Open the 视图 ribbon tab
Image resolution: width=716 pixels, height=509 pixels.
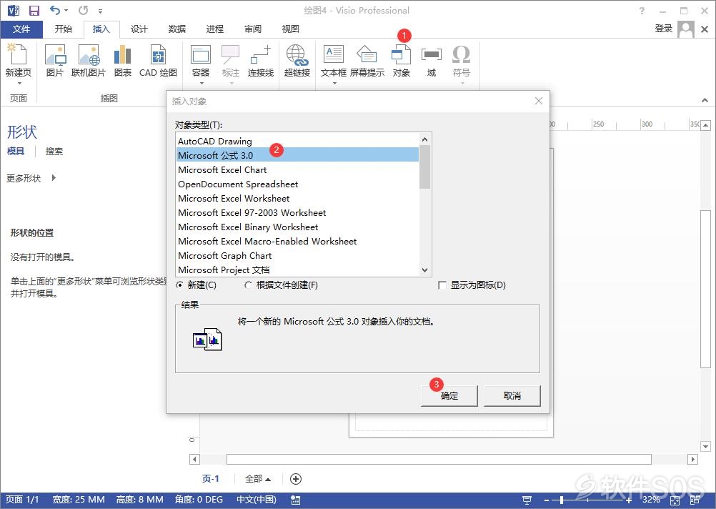[x=291, y=29]
